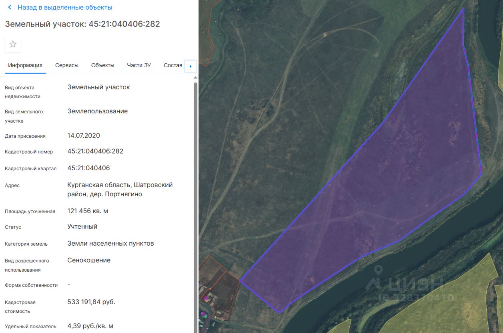Image resolution: width=503 pixels, height=333 pixels.
Task: Click the 'Форма собственности' label
Action: click(31, 285)
